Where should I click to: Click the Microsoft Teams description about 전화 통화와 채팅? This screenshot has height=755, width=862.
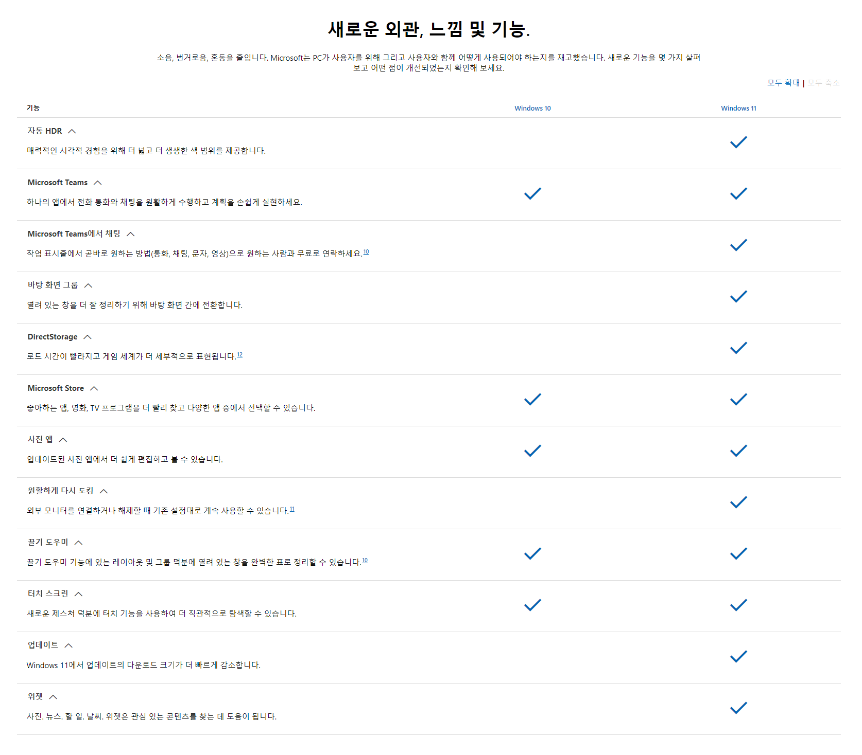[164, 202]
